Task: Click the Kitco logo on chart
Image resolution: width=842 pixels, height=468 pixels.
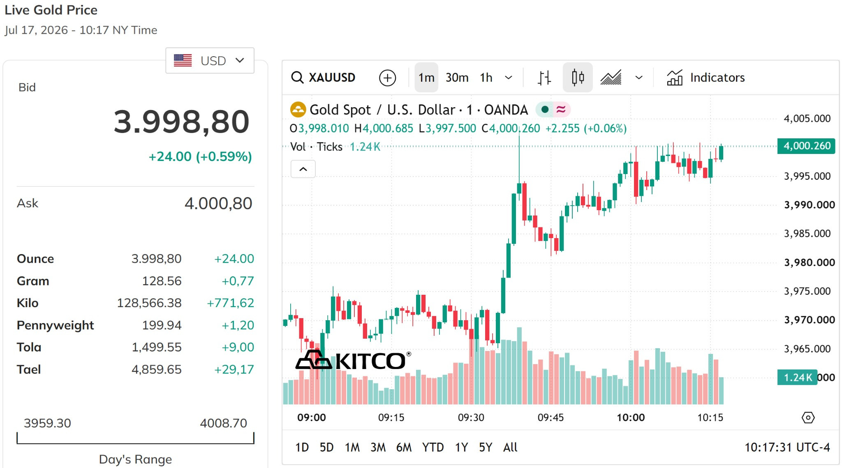Action: (x=353, y=360)
